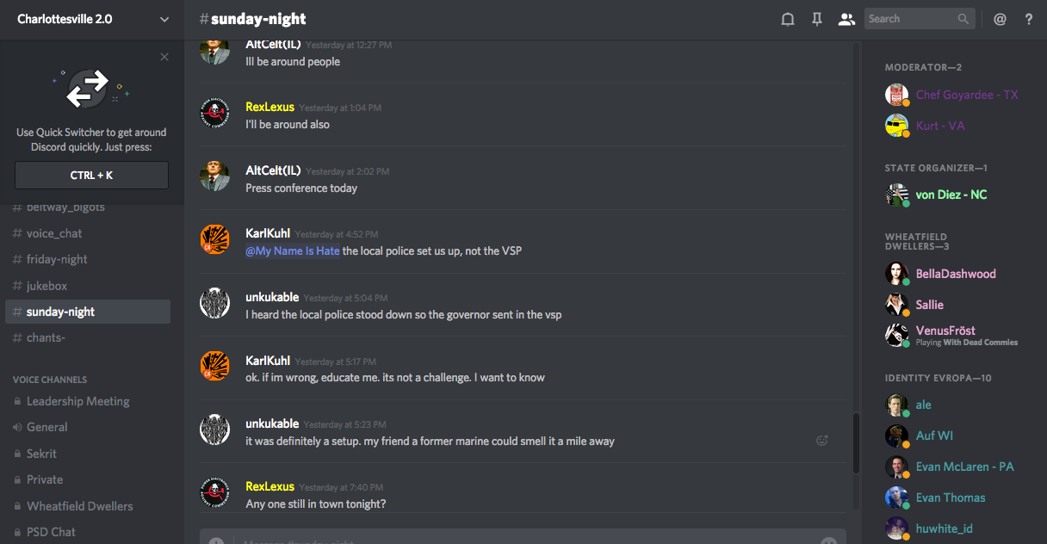Open notification settings bell icon
1047x544 pixels.
(787, 19)
